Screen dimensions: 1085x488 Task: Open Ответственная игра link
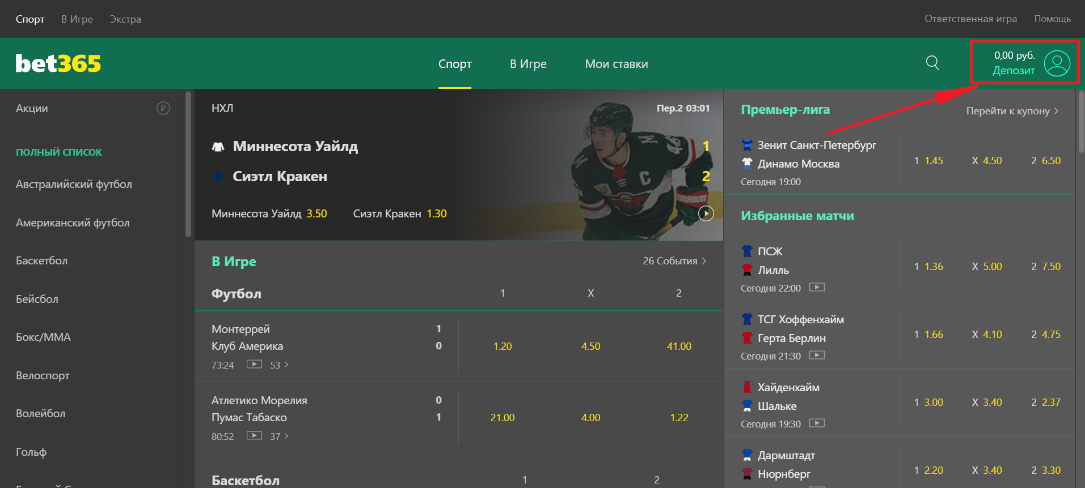(x=971, y=19)
